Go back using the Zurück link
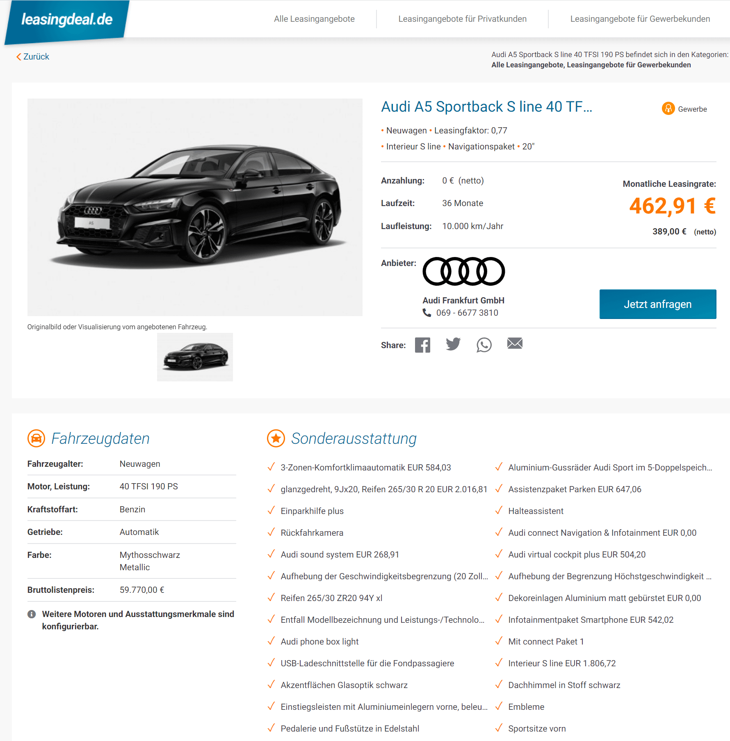730x741 pixels. (x=33, y=57)
